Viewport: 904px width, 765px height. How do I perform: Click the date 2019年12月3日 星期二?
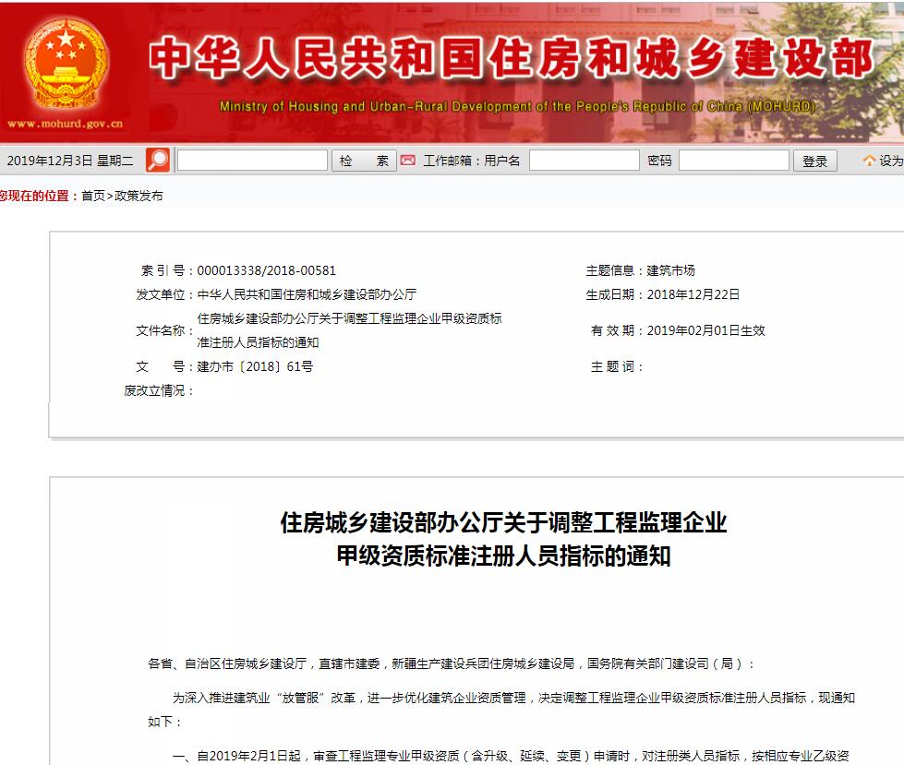tap(70, 161)
